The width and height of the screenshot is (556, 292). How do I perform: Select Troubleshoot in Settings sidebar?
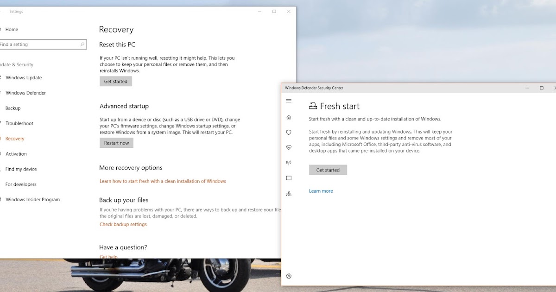(19, 124)
